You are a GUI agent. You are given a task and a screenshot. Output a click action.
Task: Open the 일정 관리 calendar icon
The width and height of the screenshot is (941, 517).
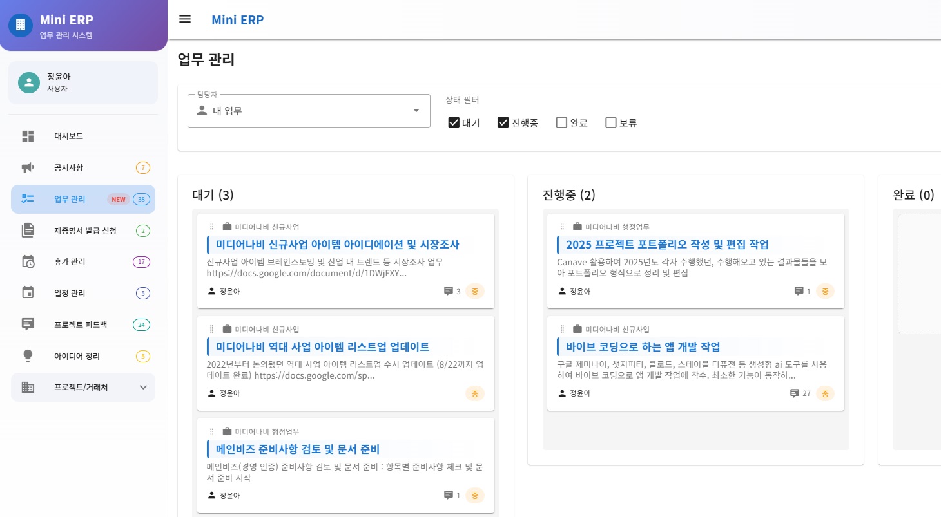pyautogui.click(x=28, y=293)
